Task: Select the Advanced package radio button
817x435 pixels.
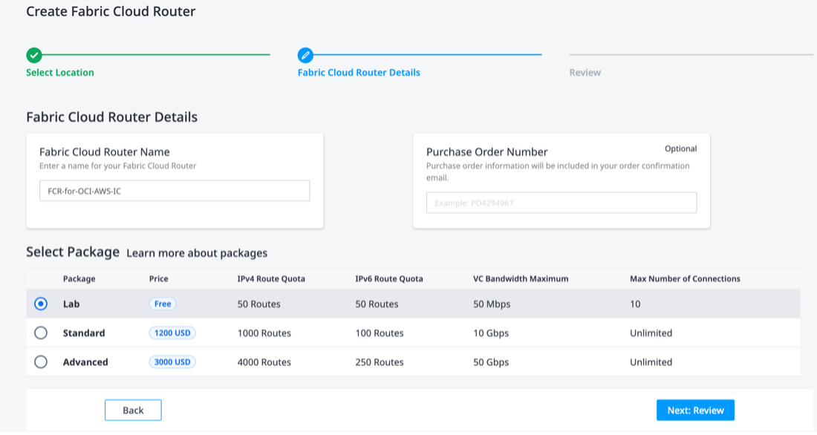Action: [x=41, y=362]
